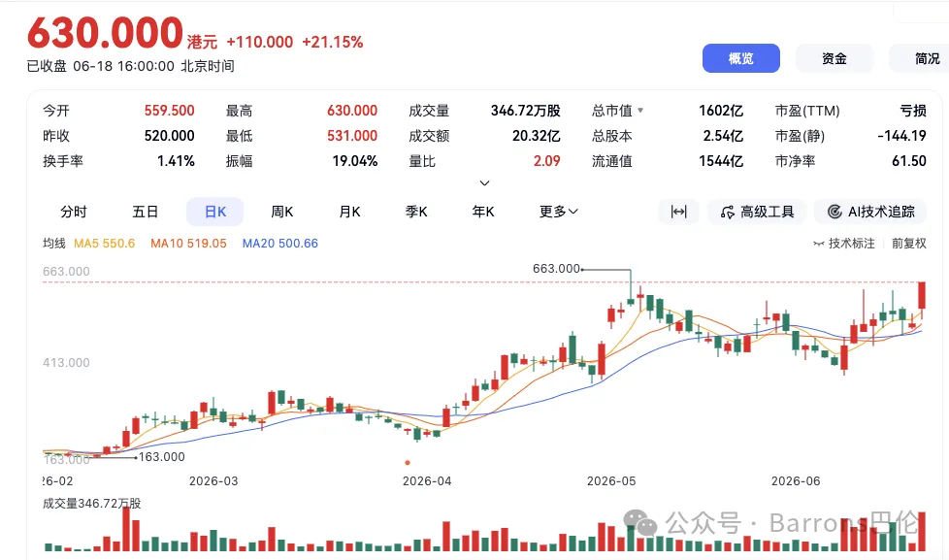
Task: Click the 成交量346.72万股 volume header
Action: 91,504
